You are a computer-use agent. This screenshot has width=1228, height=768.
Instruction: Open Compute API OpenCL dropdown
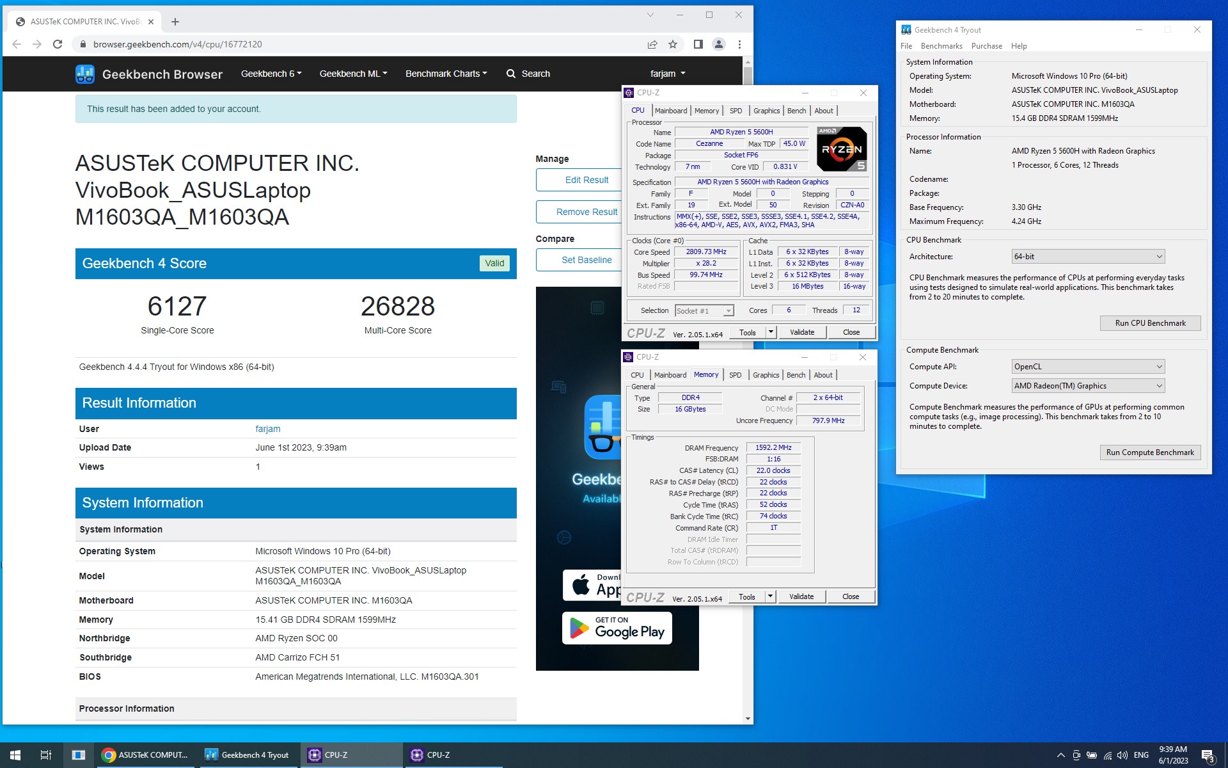click(1088, 367)
